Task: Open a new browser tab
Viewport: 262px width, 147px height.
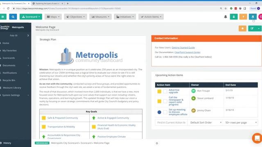Action: click(68, 3)
